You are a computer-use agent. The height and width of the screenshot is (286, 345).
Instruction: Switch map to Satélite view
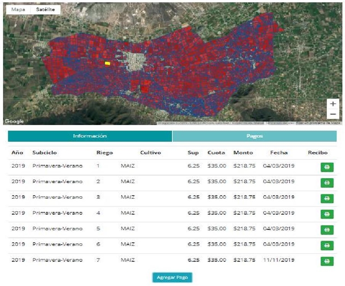pos(45,9)
